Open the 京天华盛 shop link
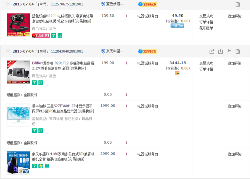Viewport: 250px width, 180px height. [114, 51]
